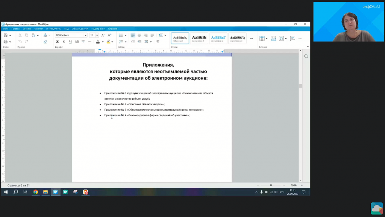Expand the font size 11 dropdown
Screen dimensions: 385x217
coord(97,35)
